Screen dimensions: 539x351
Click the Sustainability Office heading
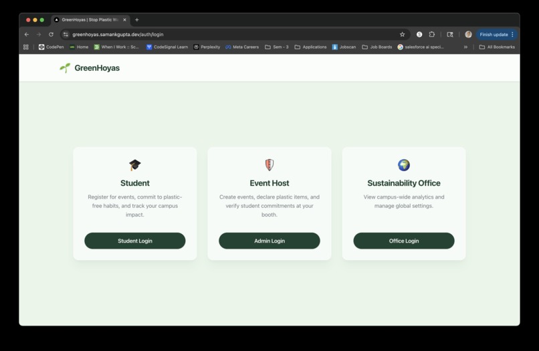pos(403,183)
